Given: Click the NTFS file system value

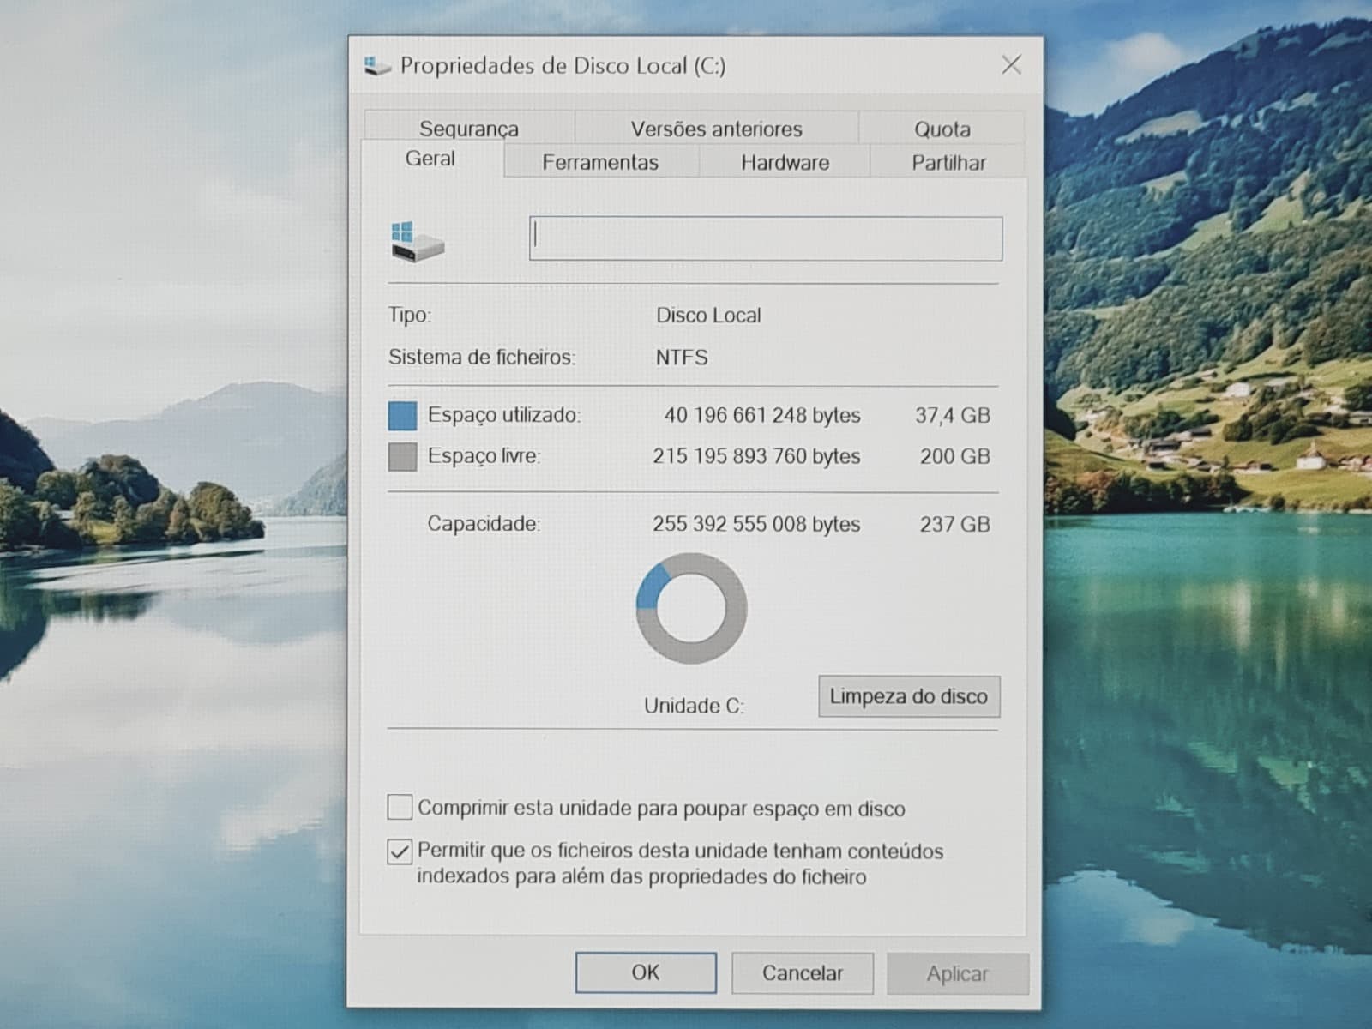Looking at the screenshot, I should pos(682,358).
